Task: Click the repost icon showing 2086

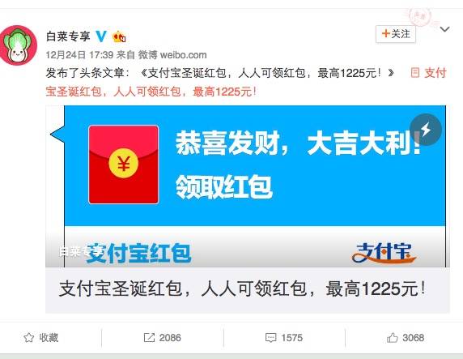Action: point(149,337)
